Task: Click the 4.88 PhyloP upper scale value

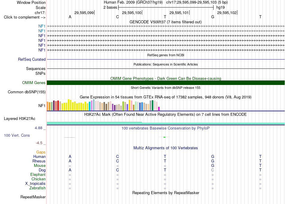Action: [x=38, y=128]
